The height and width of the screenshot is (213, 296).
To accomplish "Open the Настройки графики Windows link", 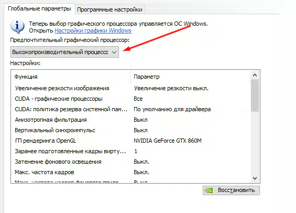I will 93,30.
